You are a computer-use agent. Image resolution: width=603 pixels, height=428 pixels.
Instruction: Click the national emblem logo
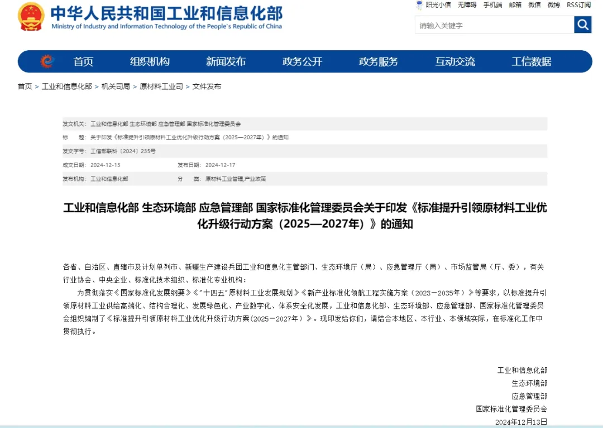click(x=31, y=17)
